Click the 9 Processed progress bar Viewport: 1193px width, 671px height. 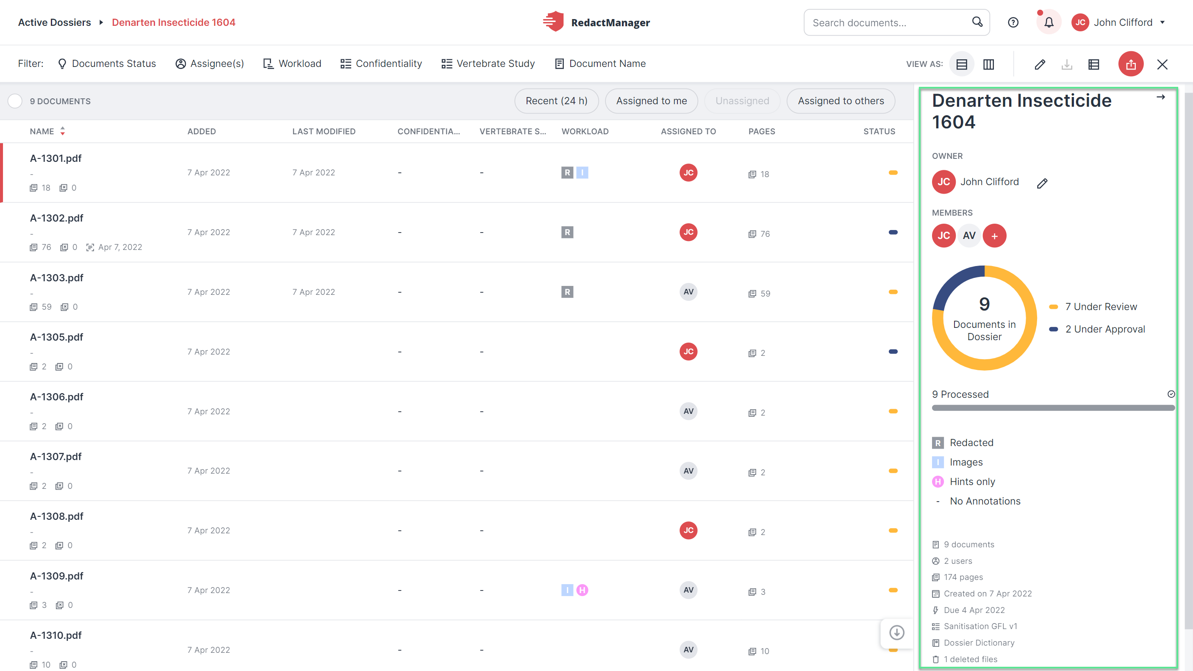click(x=1053, y=408)
